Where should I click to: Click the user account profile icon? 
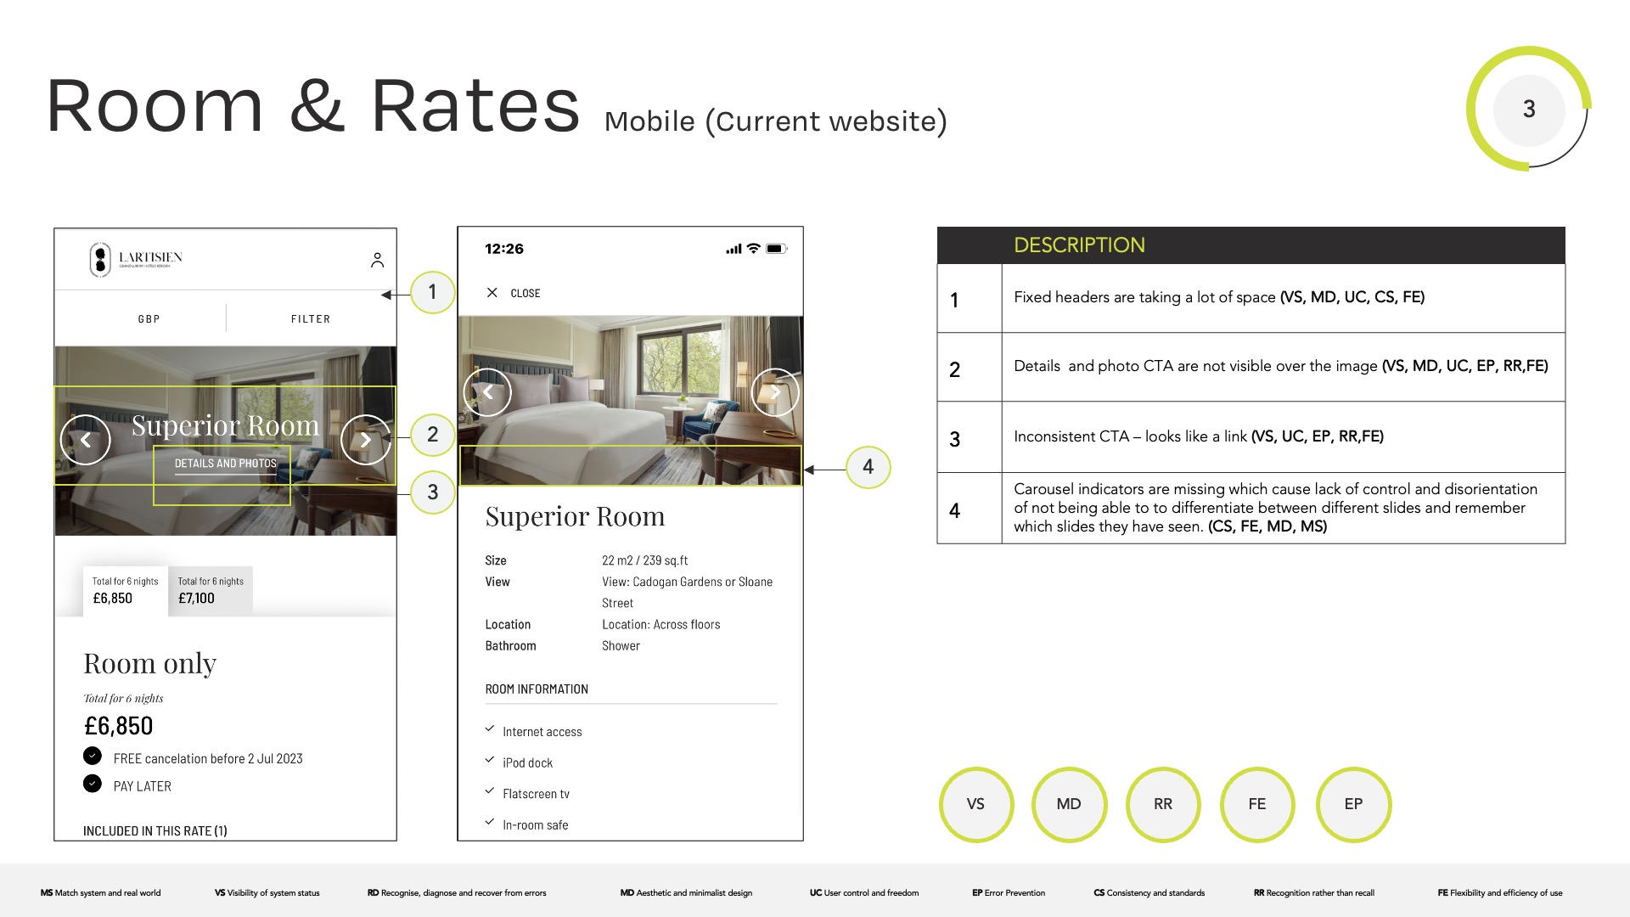click(x=377, y=260)
